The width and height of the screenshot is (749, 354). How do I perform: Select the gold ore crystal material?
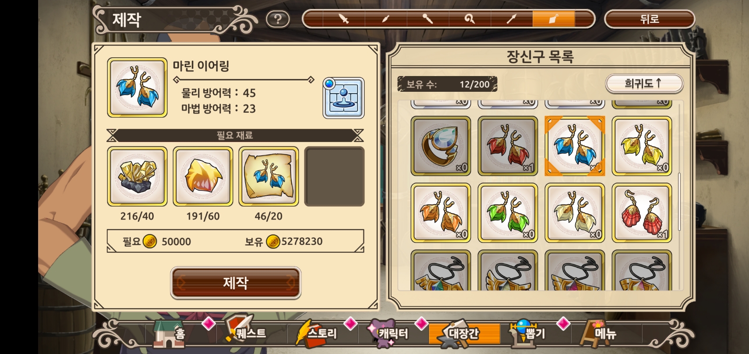[x=137, y=177]
